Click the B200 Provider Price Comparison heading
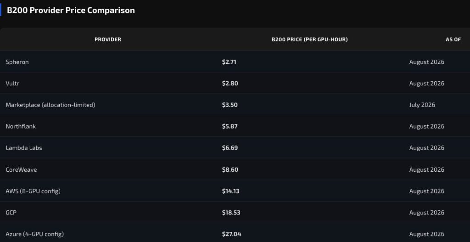The image size is (470, 242). coord(71,10)
